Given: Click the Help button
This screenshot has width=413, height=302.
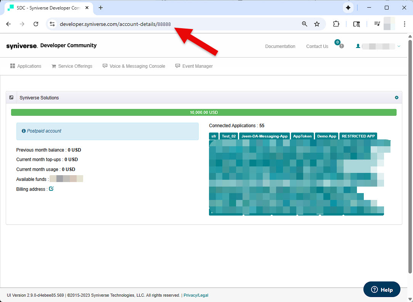Looking at the screenshot, I should (x=382, y=290).
